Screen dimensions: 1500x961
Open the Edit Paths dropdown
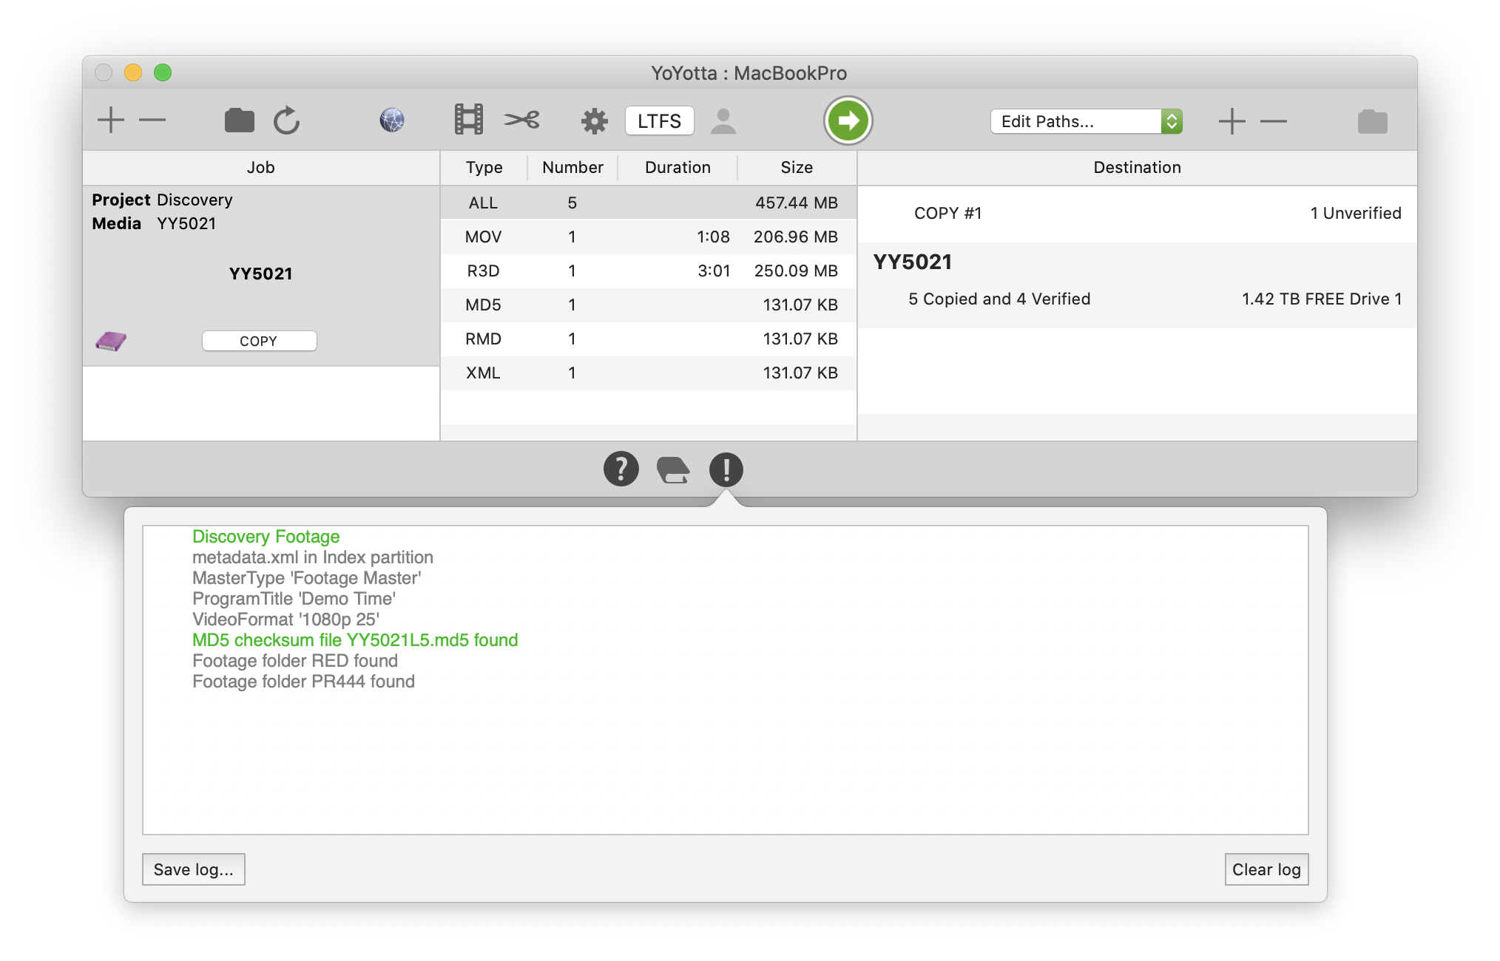point(1086,121)
